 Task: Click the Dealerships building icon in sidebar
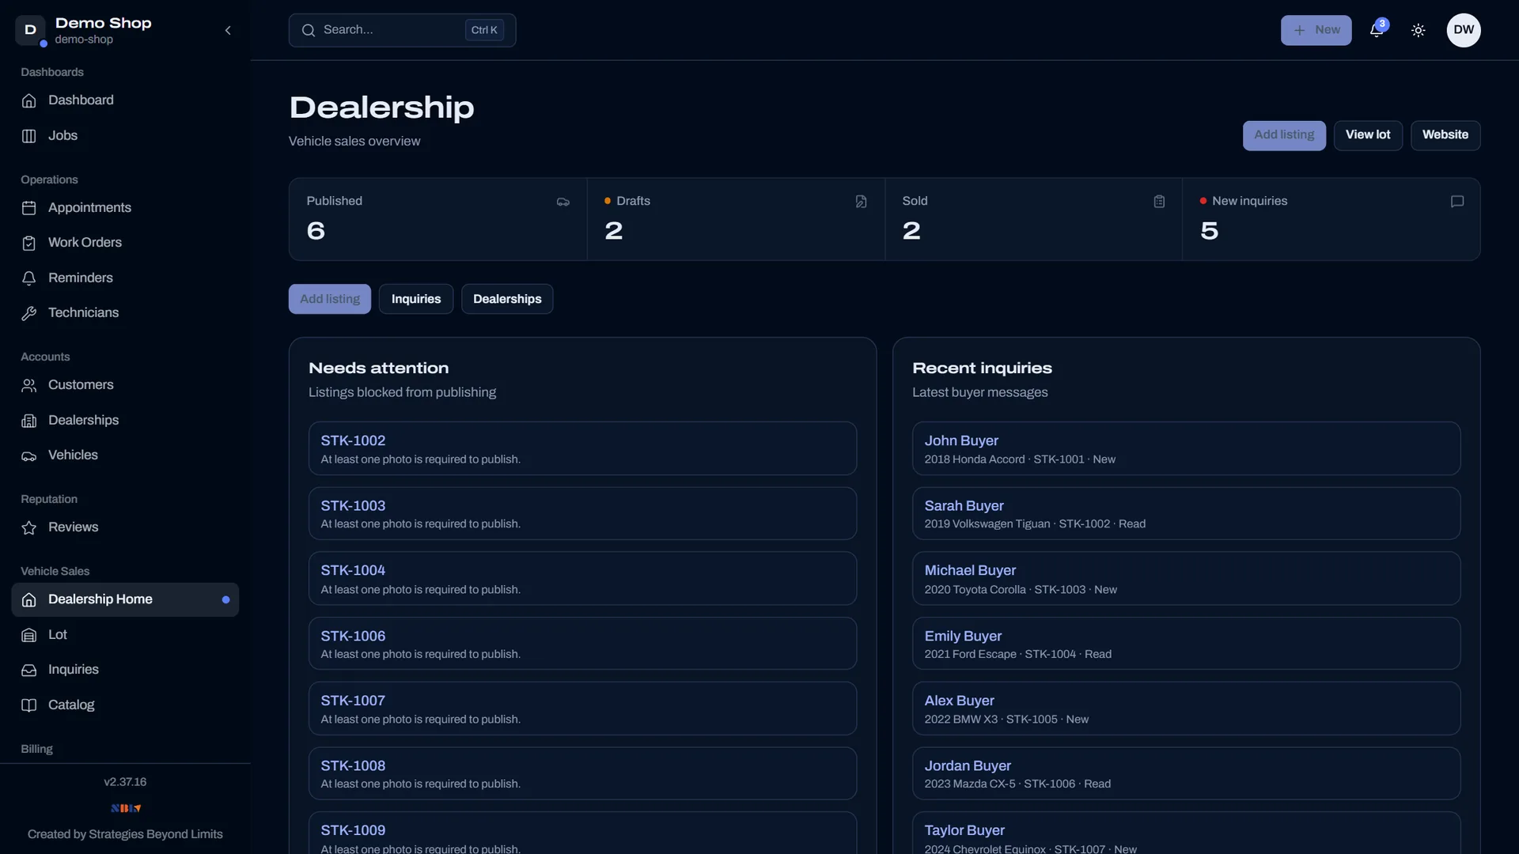click(x=29, y=421)
